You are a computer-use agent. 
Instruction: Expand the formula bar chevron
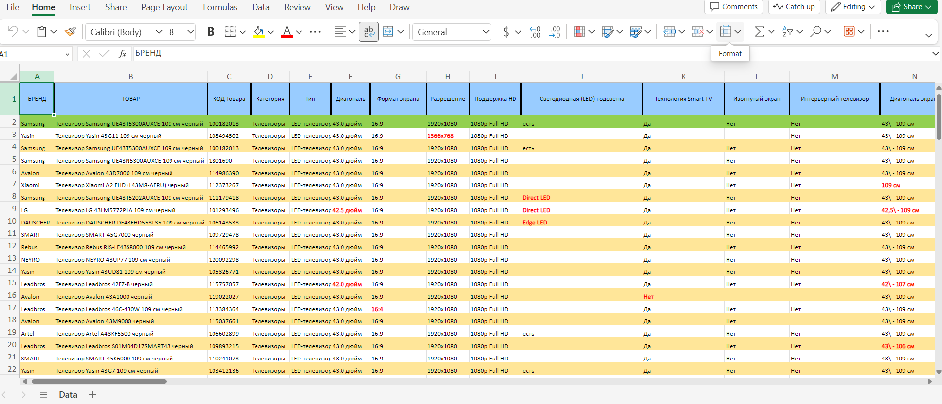point(935,54)
